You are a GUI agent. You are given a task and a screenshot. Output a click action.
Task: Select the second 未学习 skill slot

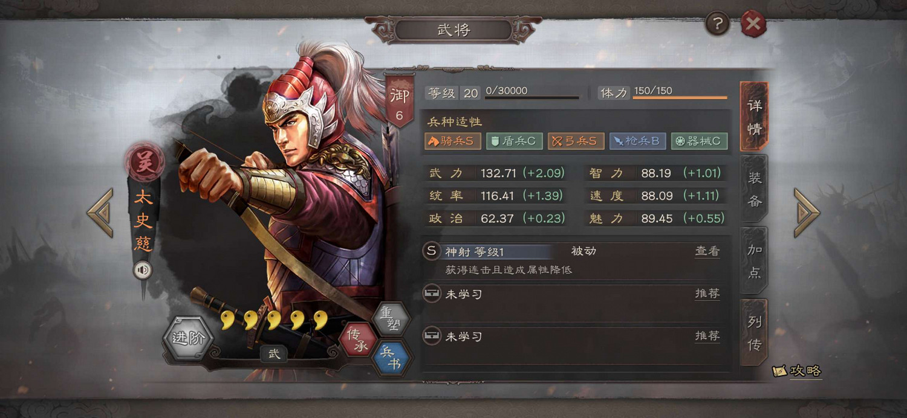pos(574,347)
